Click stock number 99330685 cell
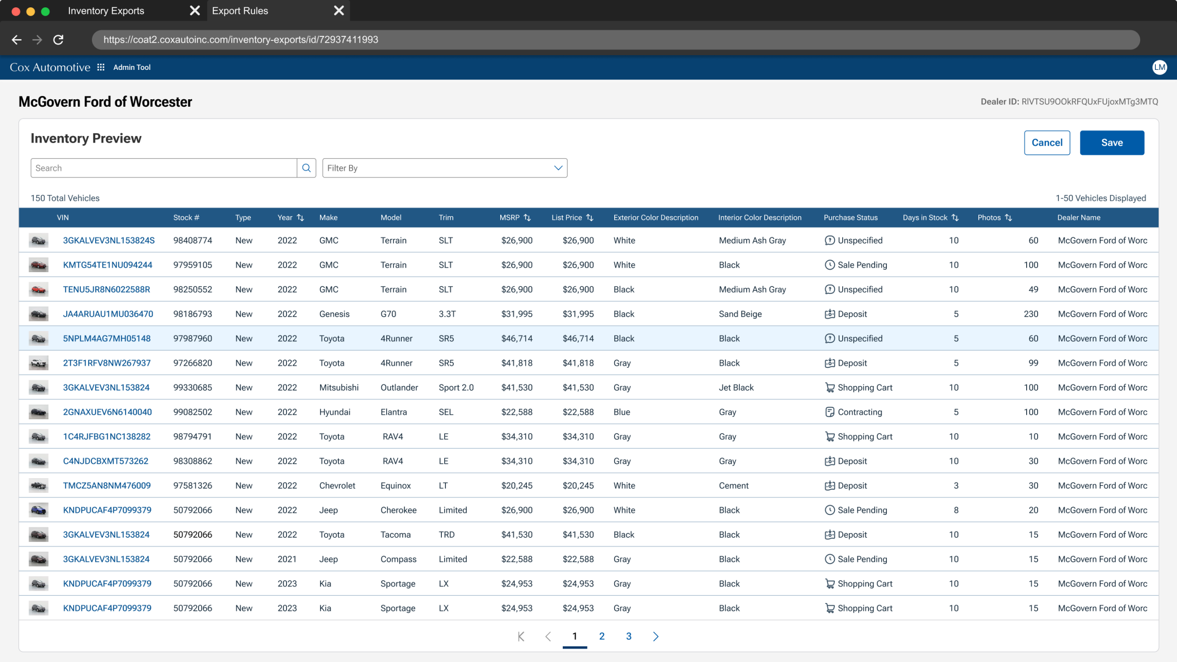Screen dimensions: 1177x662 point(193,388)
